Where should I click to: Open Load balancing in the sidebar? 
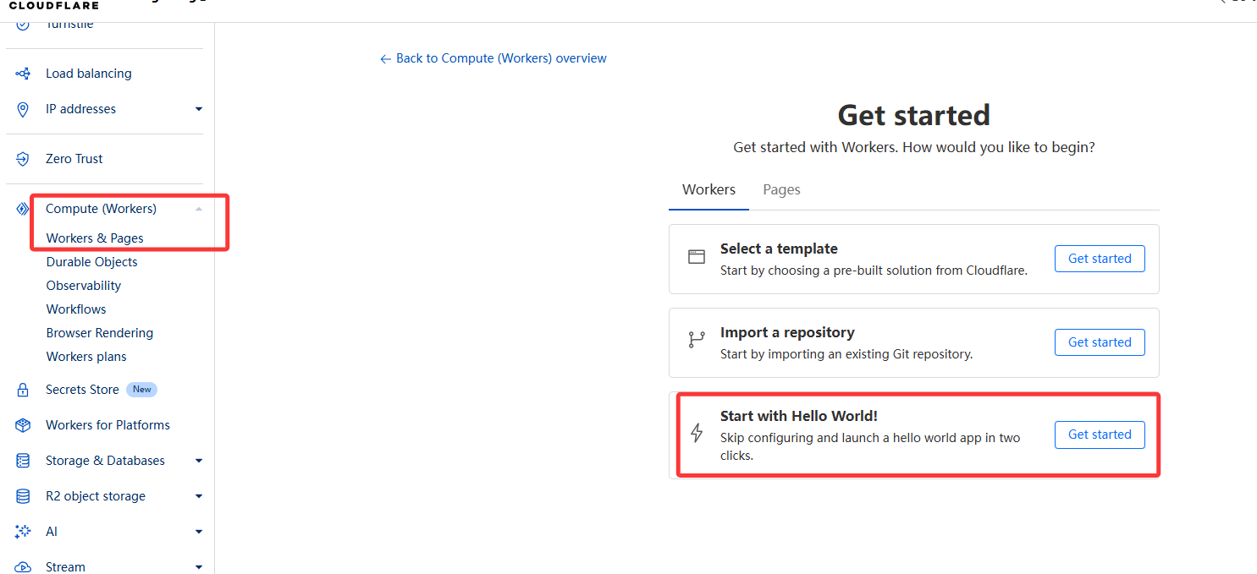pyautogui.click(x=89, y=74)
